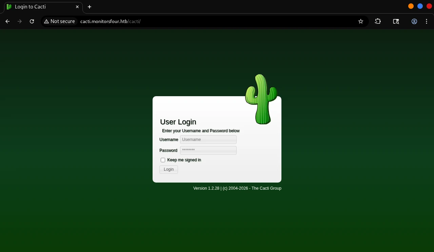Select the Login to Cacti tab

pyautogui.click(x=43, y=7)
